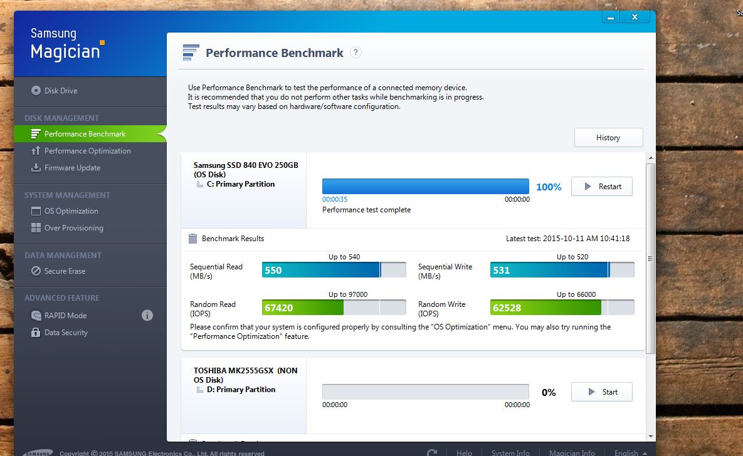
Task: Click the Samsung Magician logo
Action: tap(67, 44)
